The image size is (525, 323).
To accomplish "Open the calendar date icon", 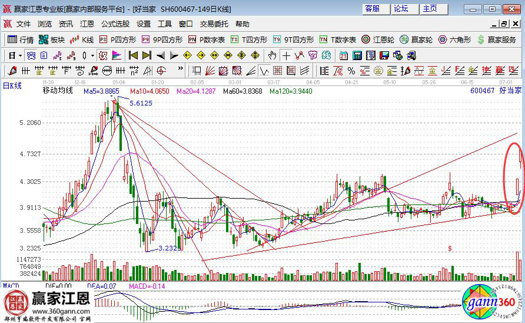I will [344, 55].
